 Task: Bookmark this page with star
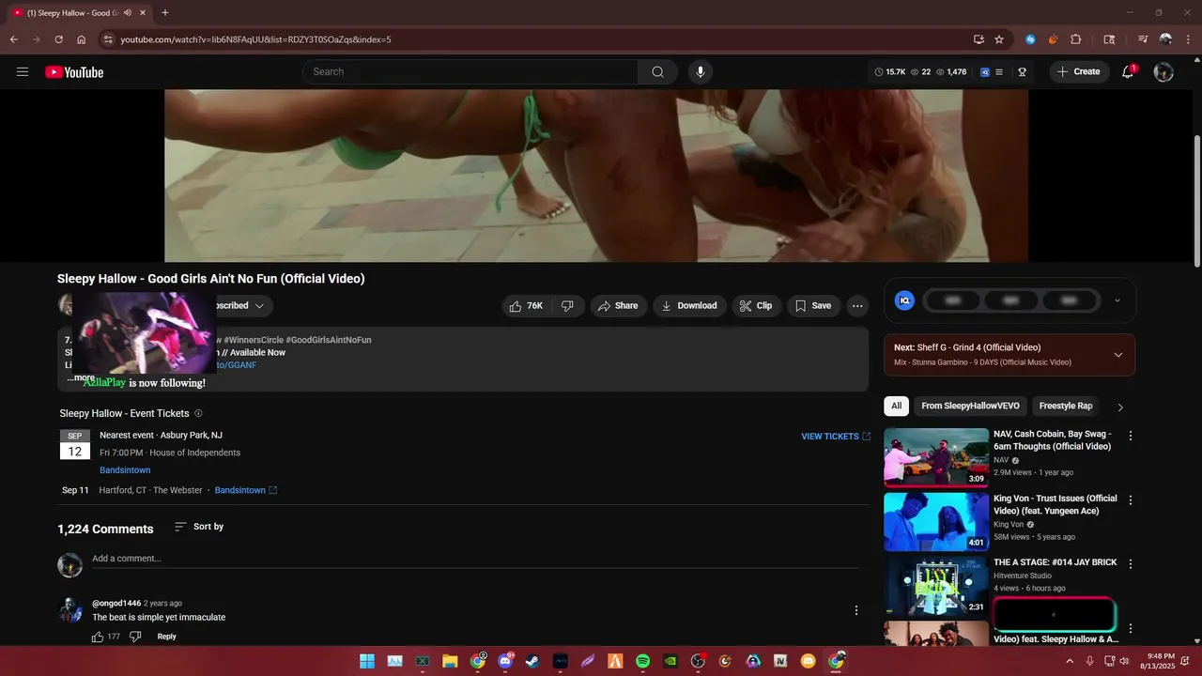999,39
